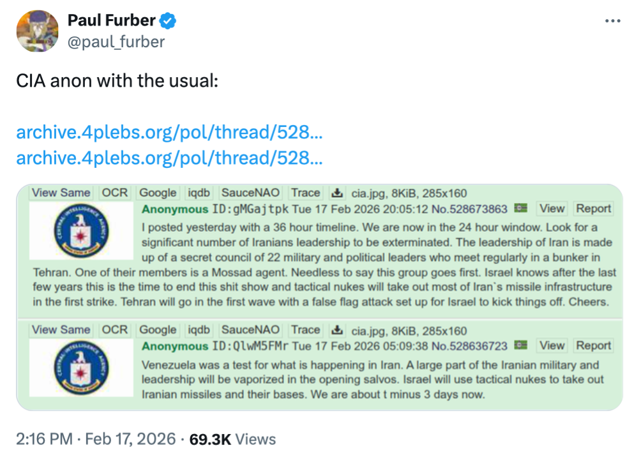Image resolution: width=641 pixels, height=459 pixels.
Task: Open the second archive.4plebs.org thread link
Action: coord(169,157)
